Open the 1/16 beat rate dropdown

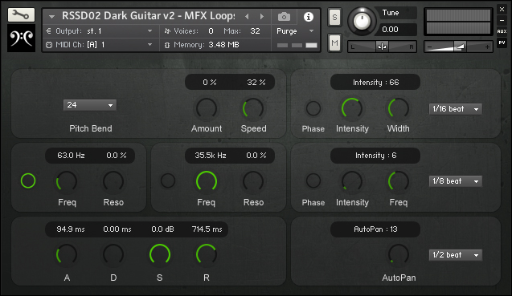[x=456, y=109]
